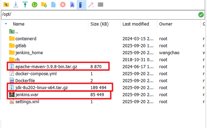Sort files by Name column
The height and width of the screenshot is (128, 207).
(19, 24)
